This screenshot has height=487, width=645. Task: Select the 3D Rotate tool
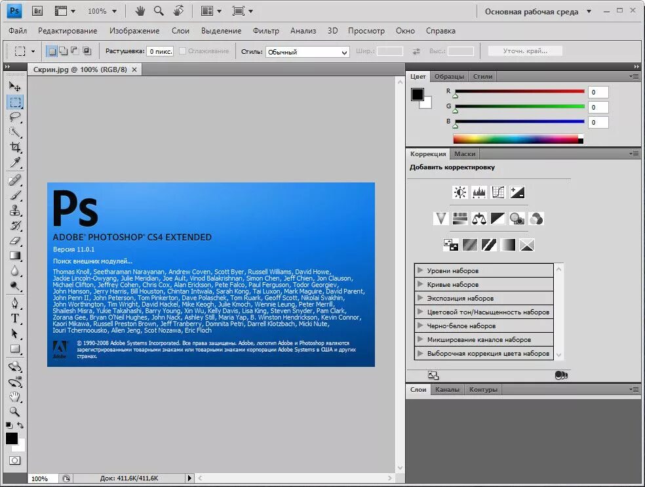(x=15, y=366)
